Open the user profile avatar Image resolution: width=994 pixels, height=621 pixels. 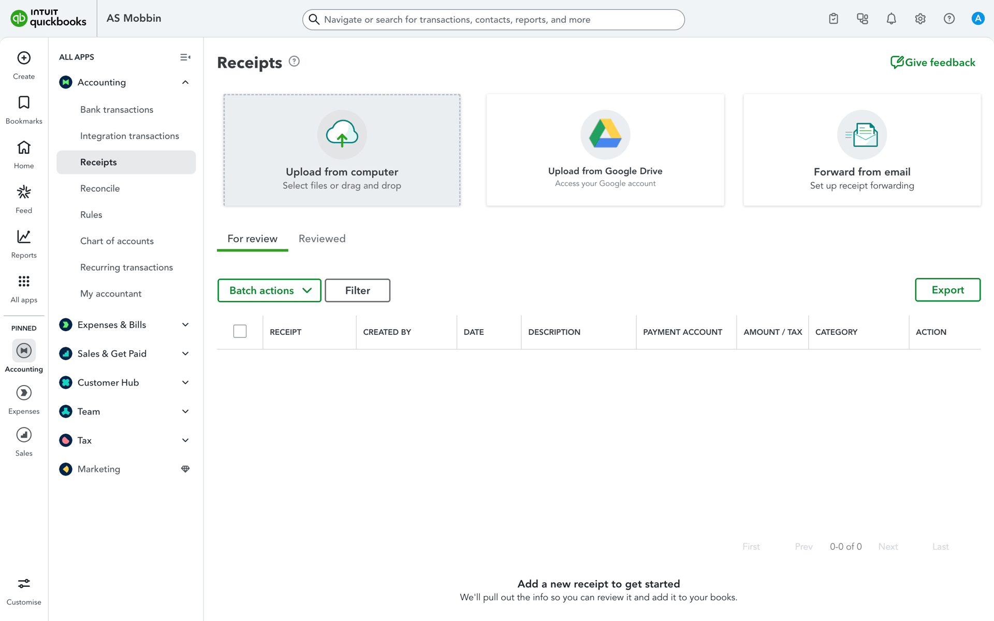(x=978, y=19)
